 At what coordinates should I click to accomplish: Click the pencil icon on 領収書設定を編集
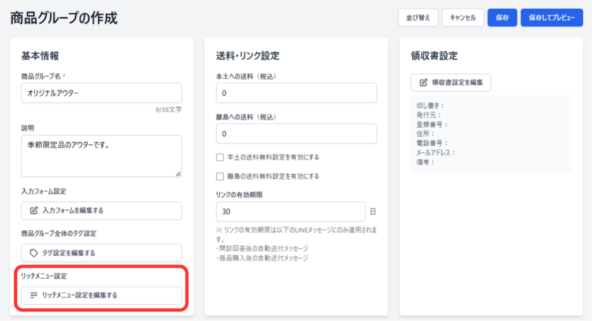(423, 83)
